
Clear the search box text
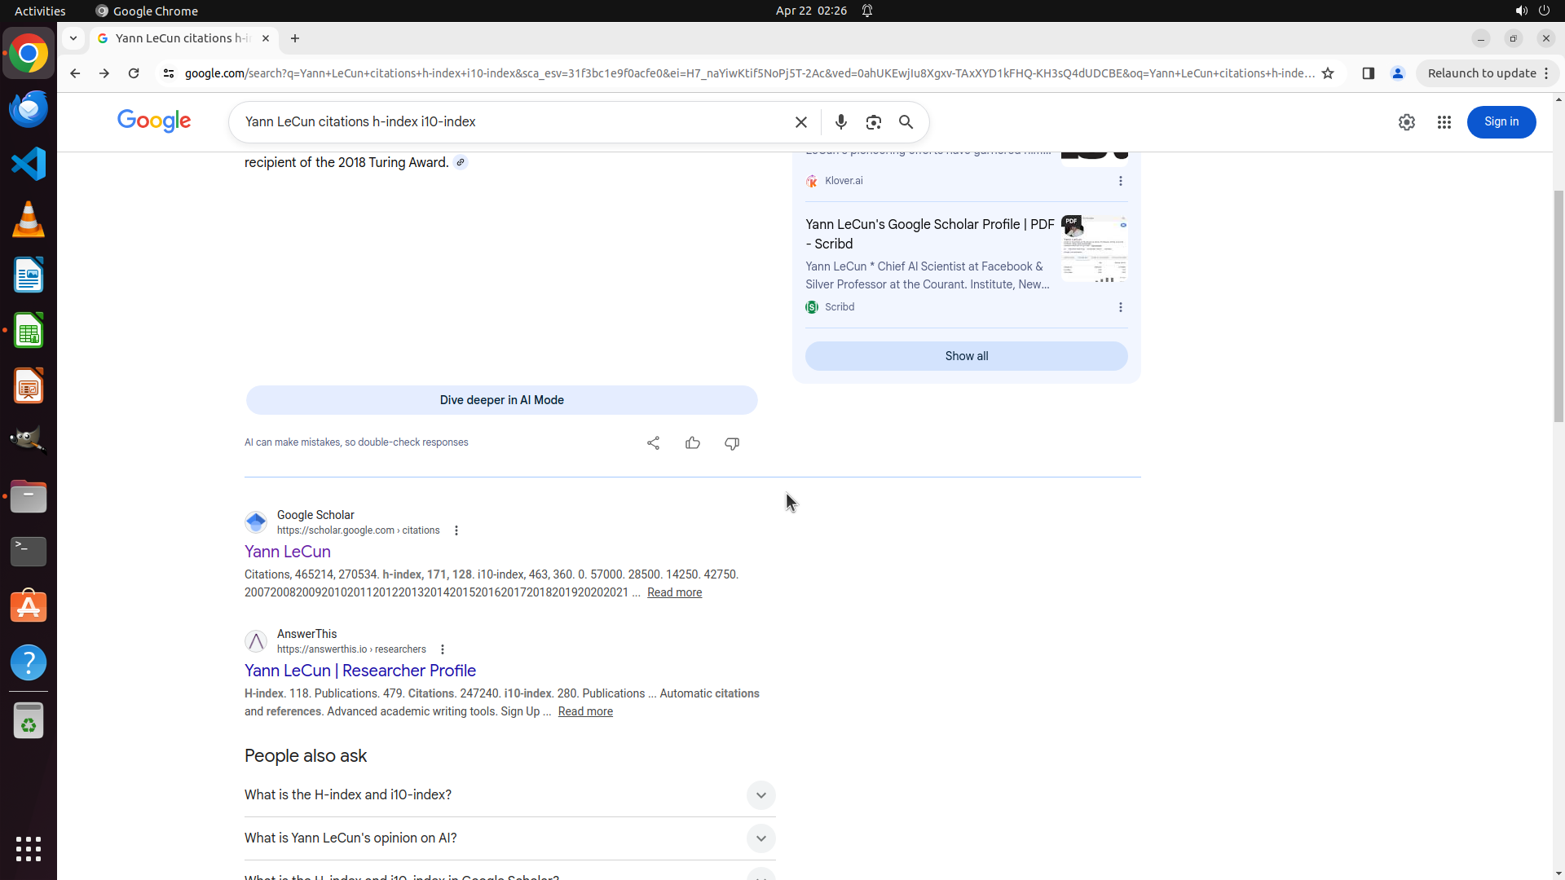[x=800, y=122]
